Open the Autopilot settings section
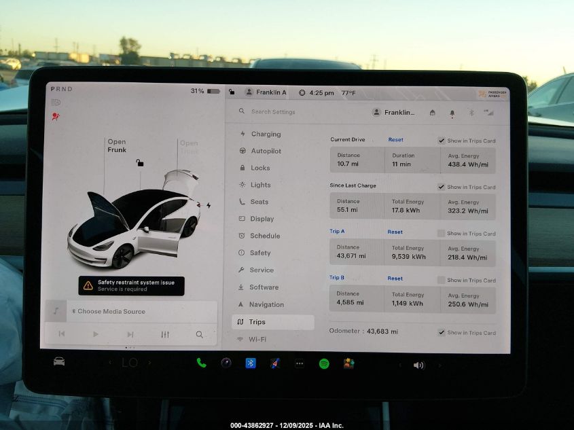The width and height of the screenshot is (574, 430). click(266, 151)
